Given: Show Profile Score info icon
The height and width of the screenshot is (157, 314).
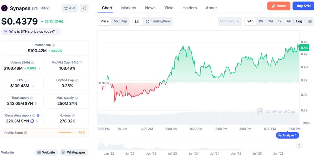Looking at the screenshot, I should tap(25, 133).
